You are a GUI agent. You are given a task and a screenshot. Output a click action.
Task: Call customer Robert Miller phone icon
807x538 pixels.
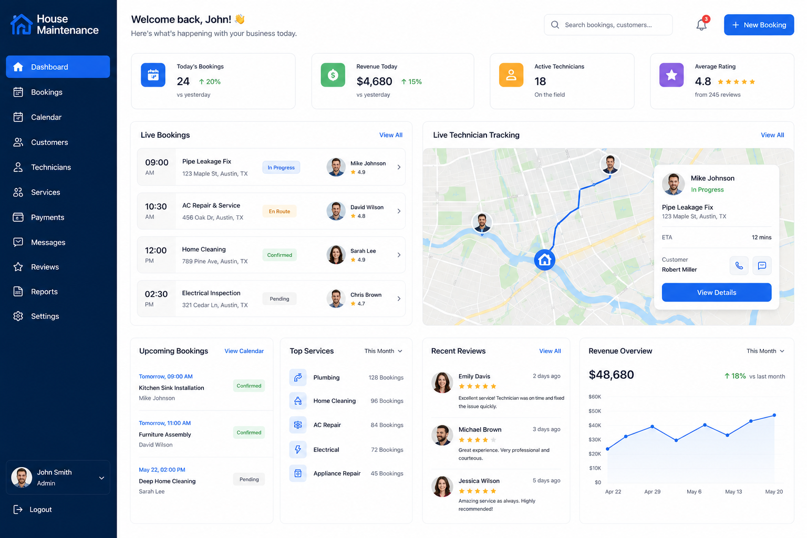coord(739,265)
